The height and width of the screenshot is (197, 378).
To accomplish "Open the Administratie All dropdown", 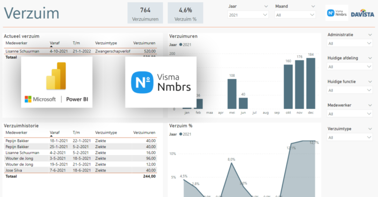I will (349, 43).
